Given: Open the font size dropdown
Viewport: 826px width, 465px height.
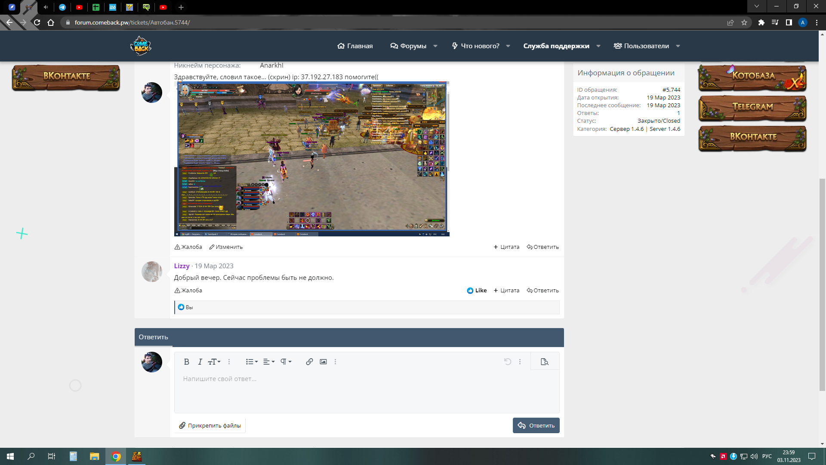Looking at the screenshot, I should click(214, 362).
